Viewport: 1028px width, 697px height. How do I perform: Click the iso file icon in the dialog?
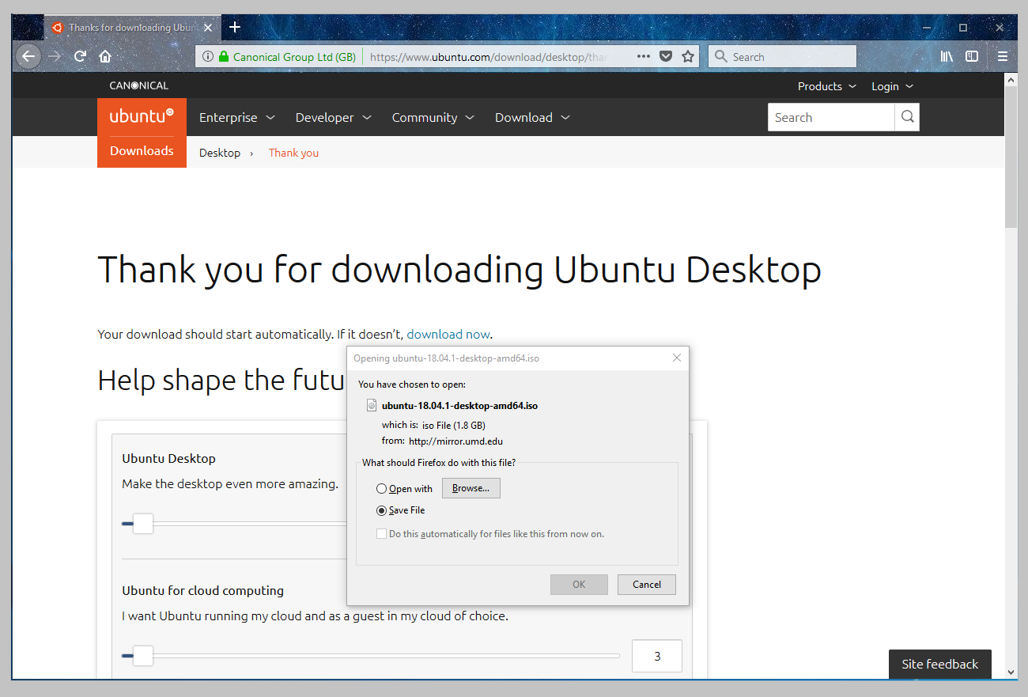tap(372, 405)
